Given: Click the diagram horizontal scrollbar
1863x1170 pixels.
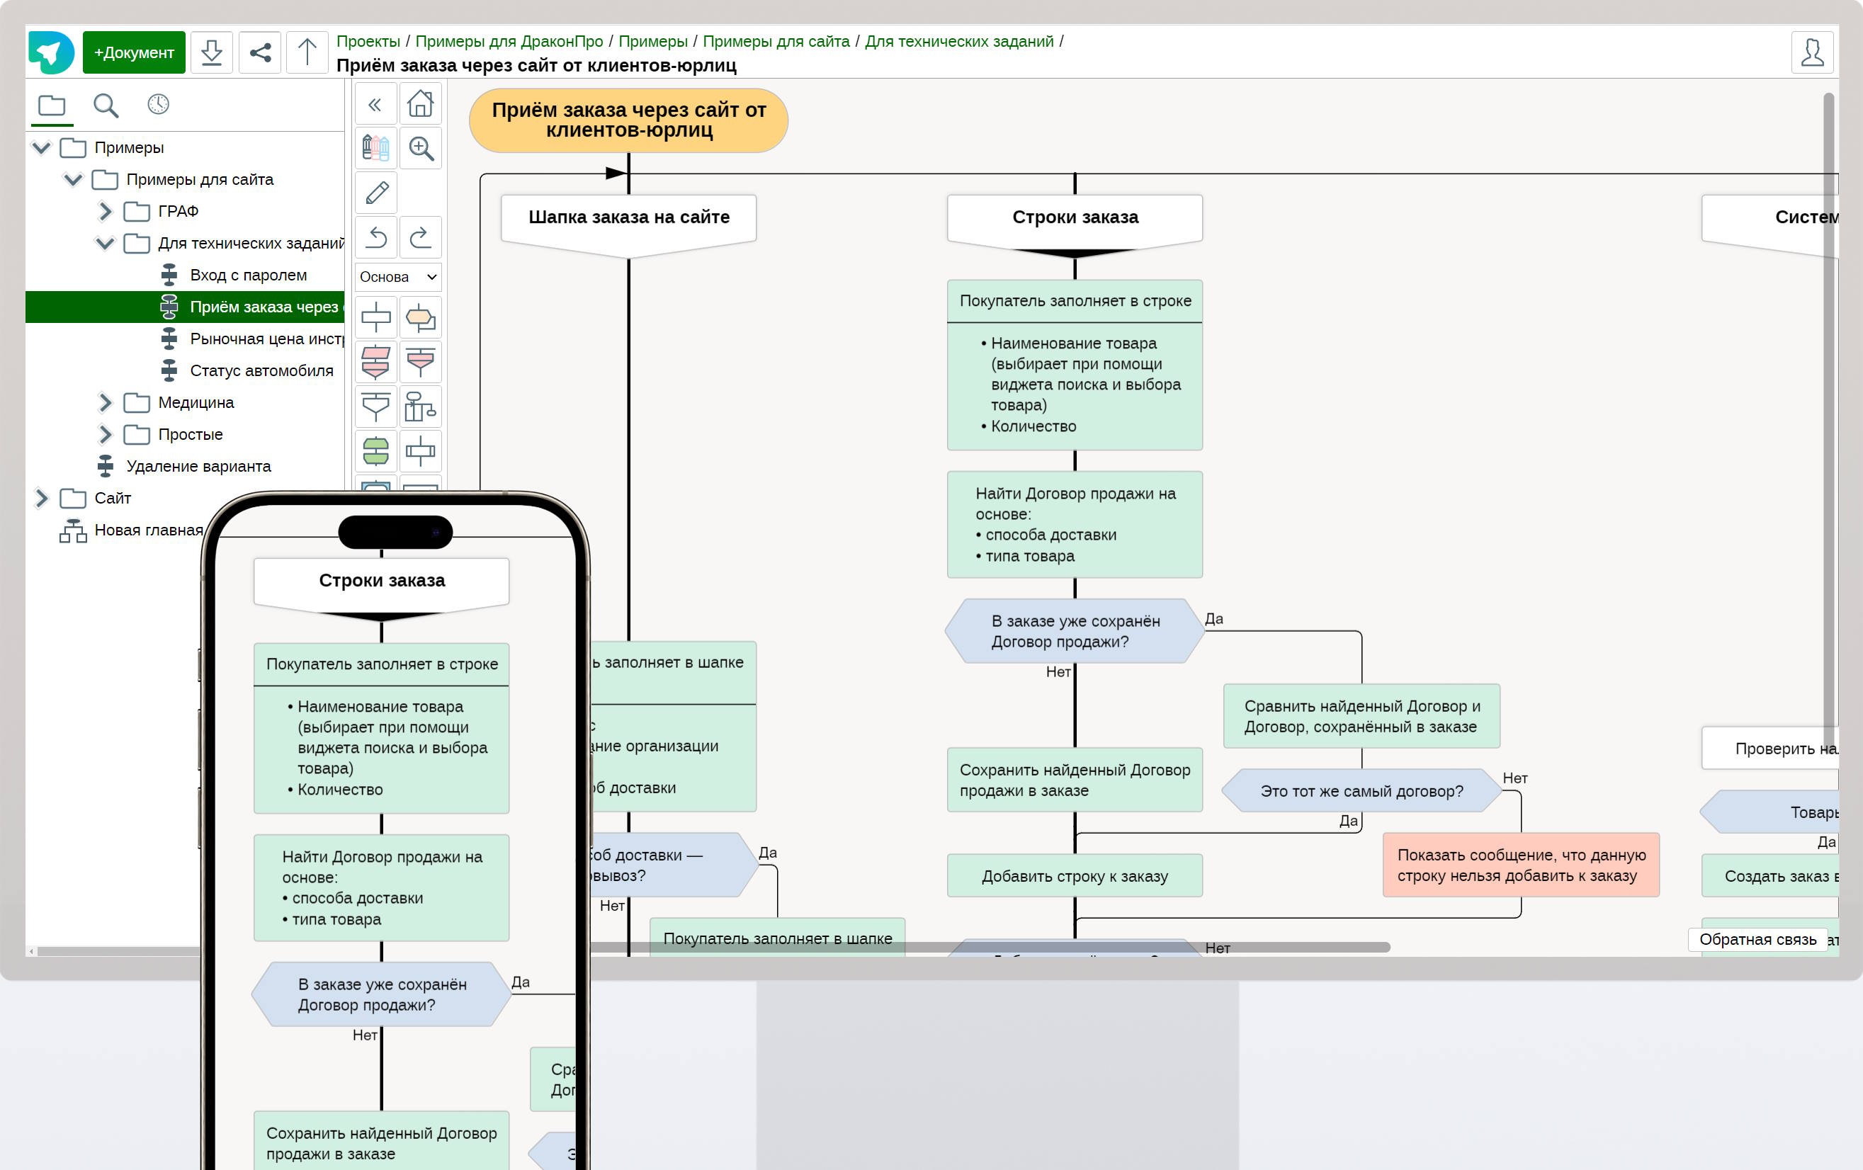Looking at the screenshot, I should pyautogui.click(x=990, y=946).
